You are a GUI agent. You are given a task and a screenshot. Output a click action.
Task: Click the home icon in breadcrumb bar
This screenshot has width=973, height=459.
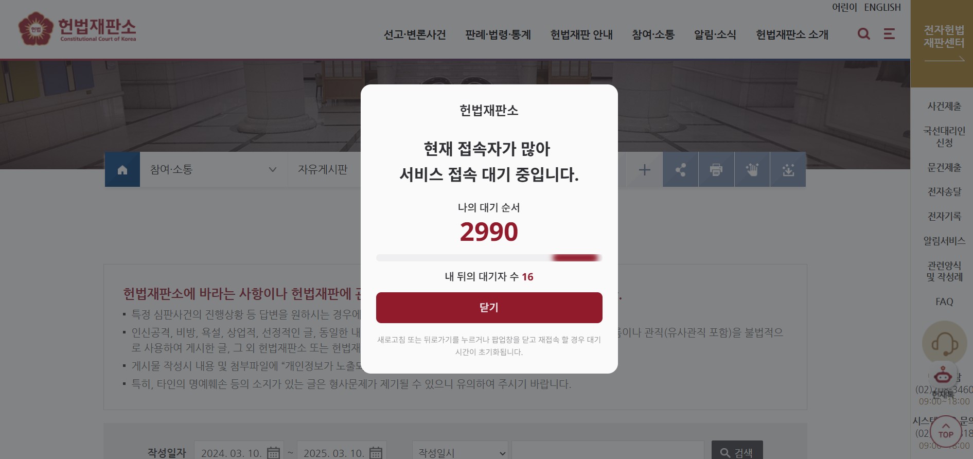click(122, 169)
